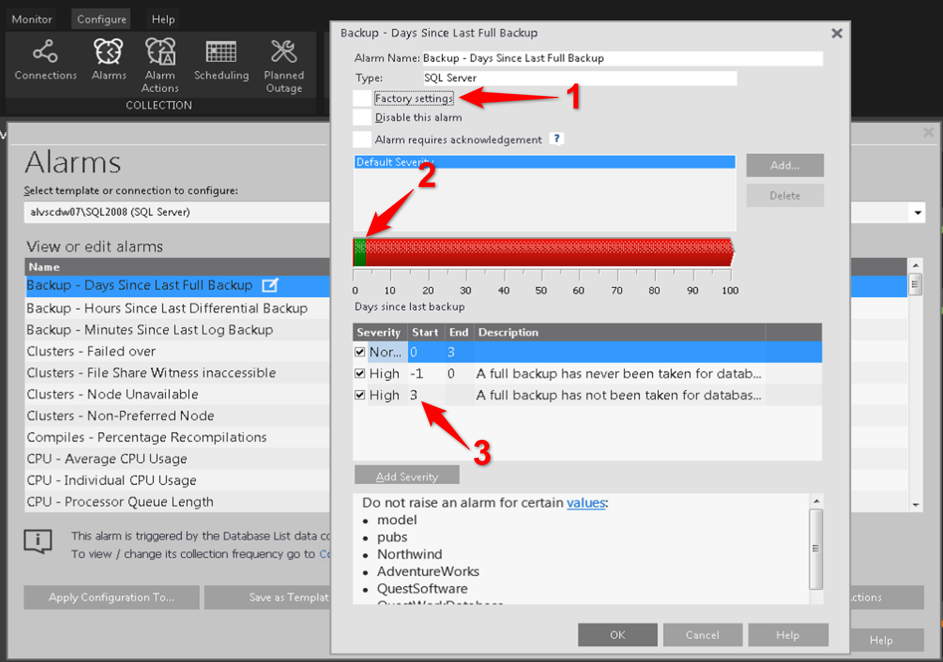
Task: Open the Help menu tab
Action: pos(163,19)
